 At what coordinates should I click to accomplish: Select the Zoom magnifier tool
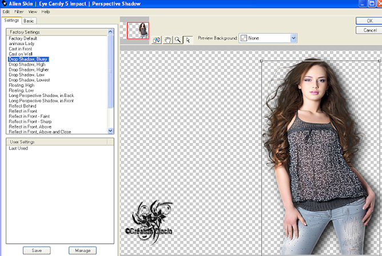click(178, 40)
